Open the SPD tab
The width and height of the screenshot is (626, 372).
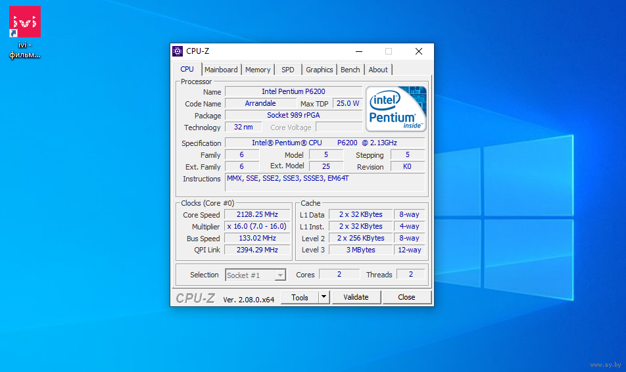[x=288, y=70]
